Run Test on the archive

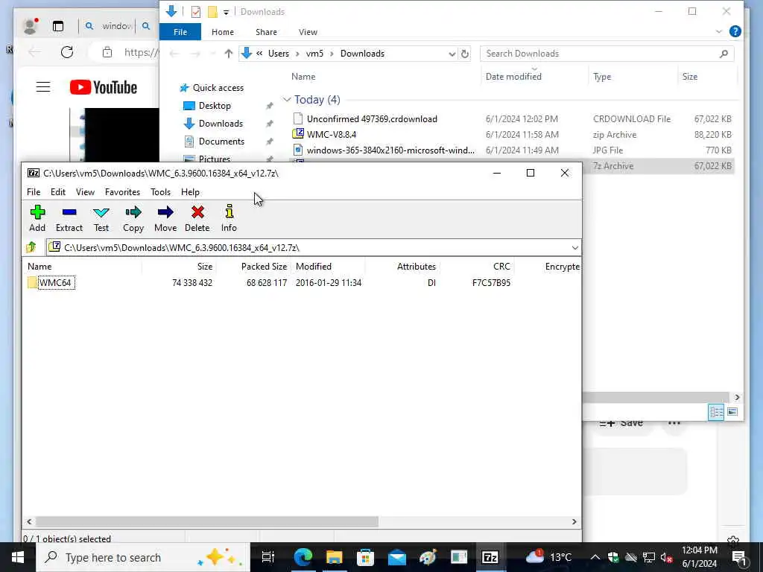click(101, 218)
